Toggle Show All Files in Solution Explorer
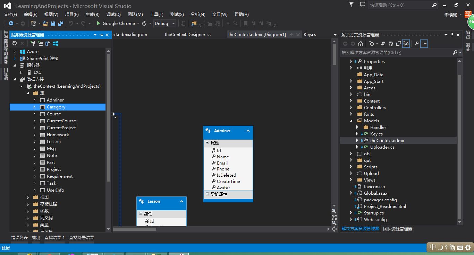The image size is (474, 255). (406, 43)
